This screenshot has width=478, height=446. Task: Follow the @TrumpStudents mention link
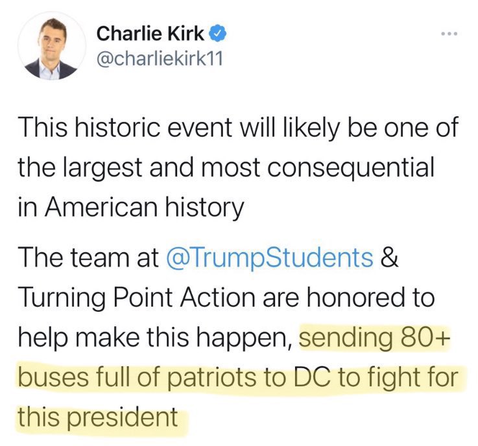[270, 259]
